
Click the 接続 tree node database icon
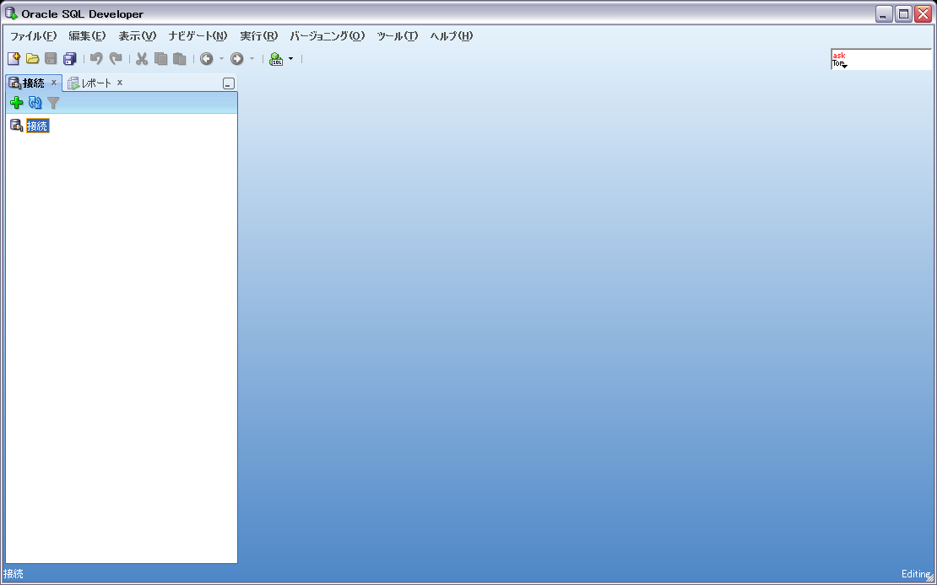coord(17,126)
